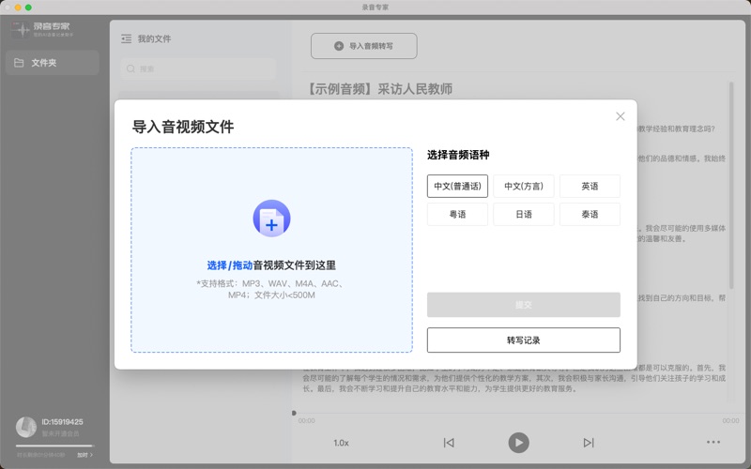
Task: Choose 粤语 as audio language
Action: (x=457, y=215)
